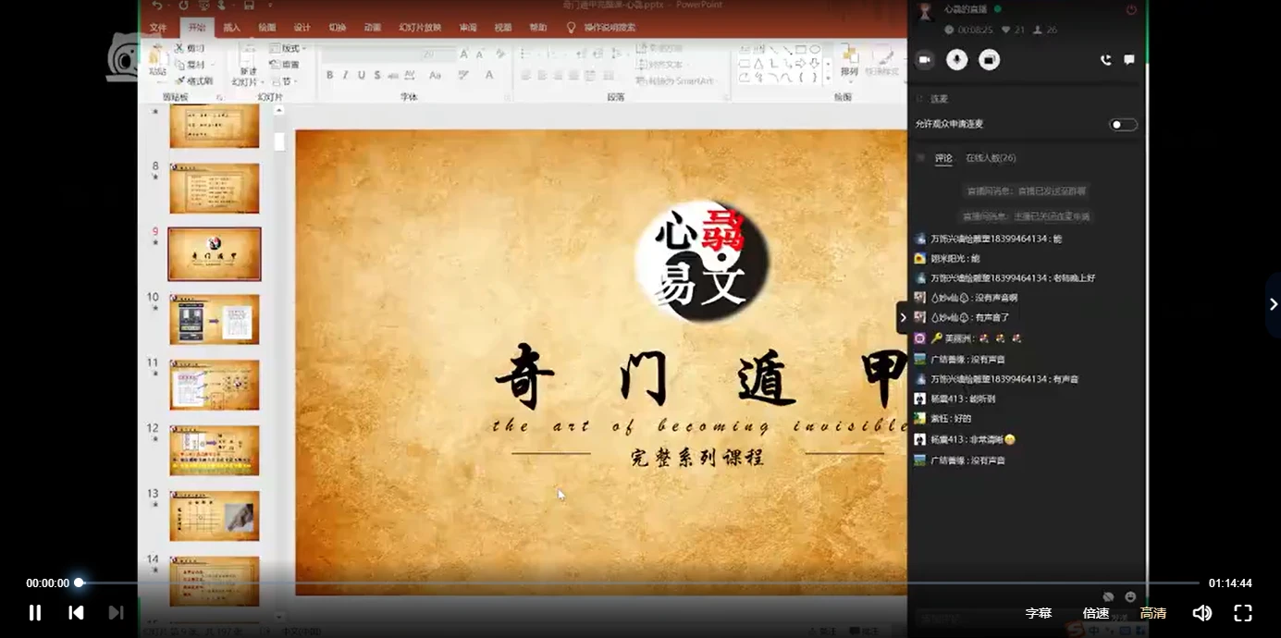The width and height of the screenshot is (1281, 638).
Task: Open the 字幕 subtitle options
Action: coord(1039,613)
